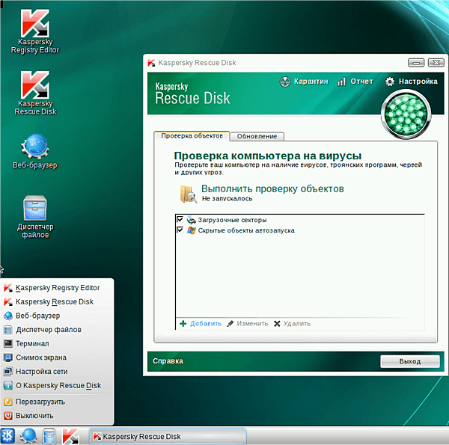
Task: Click the red Kaspersky icon in taskbar
Action: pos(70,435)
